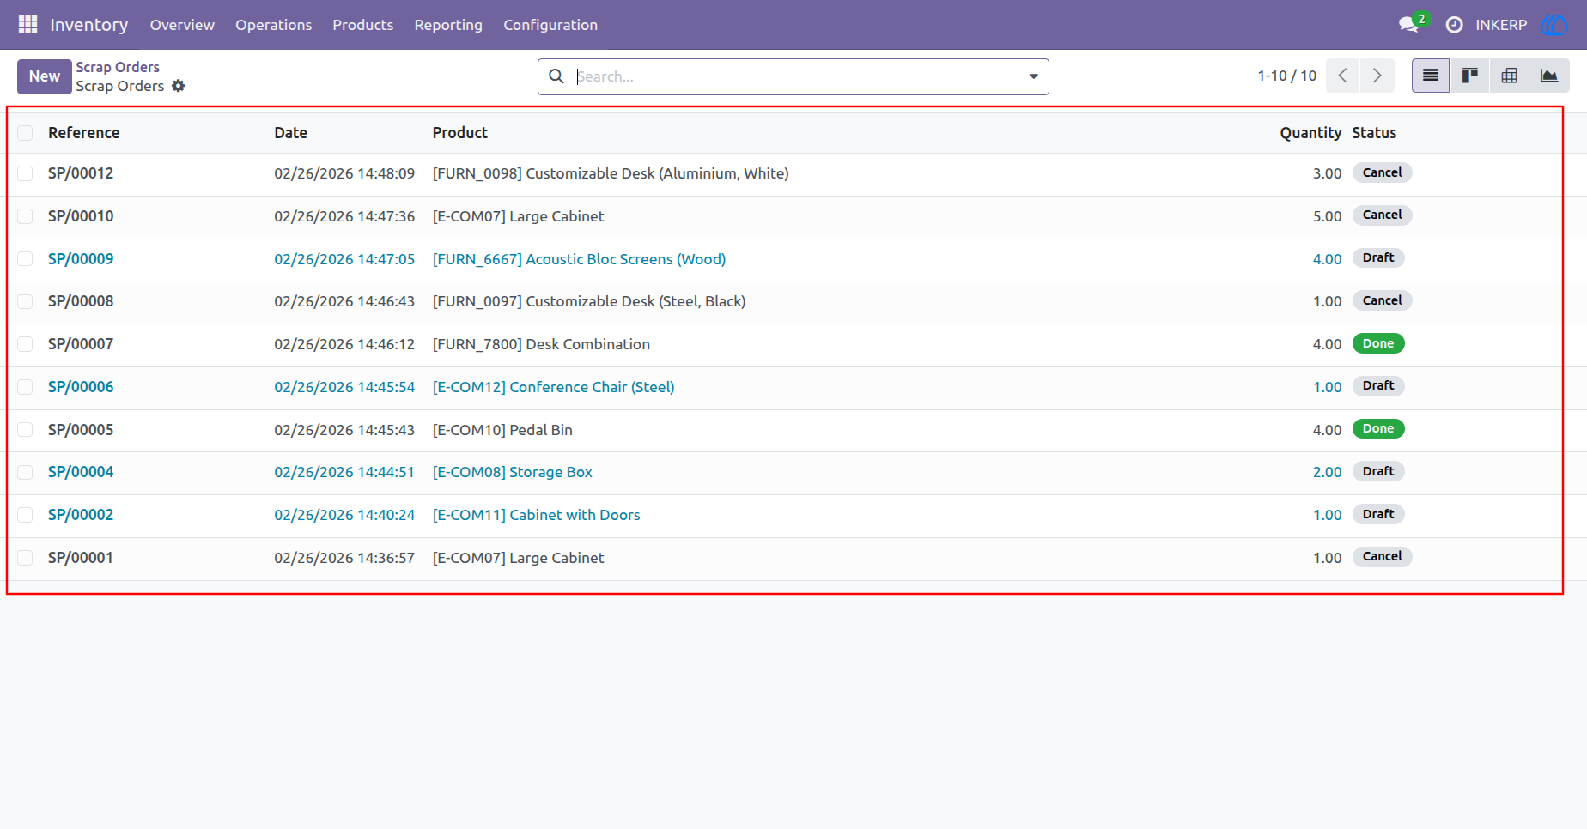
Task: Open the Reporting menu
Action: [x=448, y=25]
